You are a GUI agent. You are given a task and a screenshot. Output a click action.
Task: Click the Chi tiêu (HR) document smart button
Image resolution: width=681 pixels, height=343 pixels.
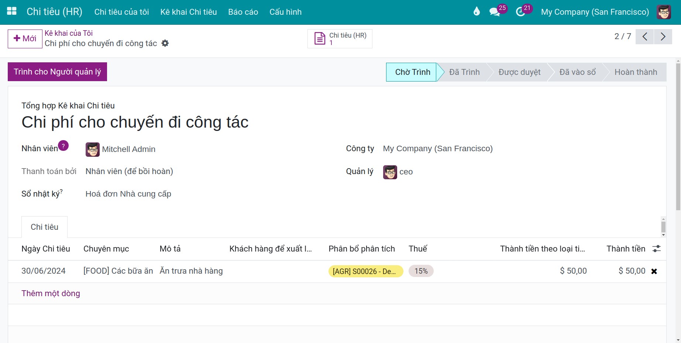(340, 39)
